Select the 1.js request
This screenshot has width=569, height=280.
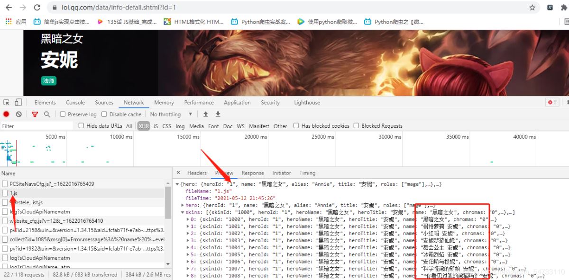tap(13, 193)
